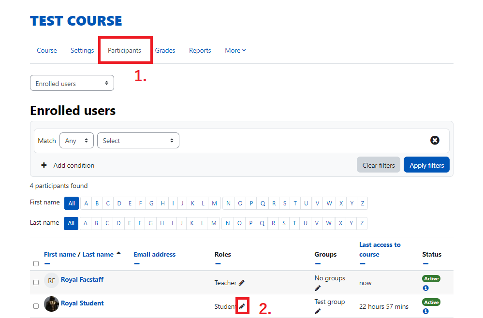Open Royal Facstaff profile link
The image size is (483, 318).
pyautogui.click(x=82, y=279)
